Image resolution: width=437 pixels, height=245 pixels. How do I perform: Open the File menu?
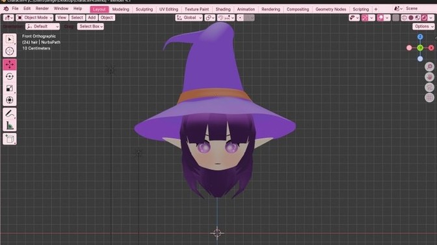(x=15, y=8)
